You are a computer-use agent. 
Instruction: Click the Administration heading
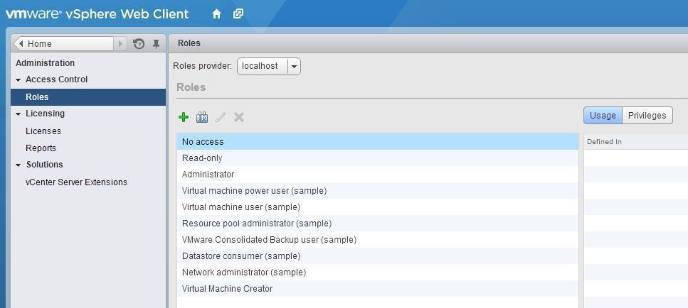click(x=46, y=63)
